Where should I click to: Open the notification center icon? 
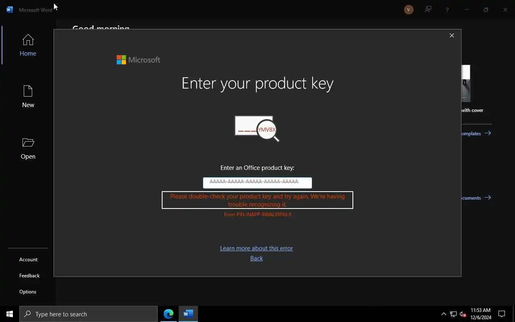[x=502, y=314]
